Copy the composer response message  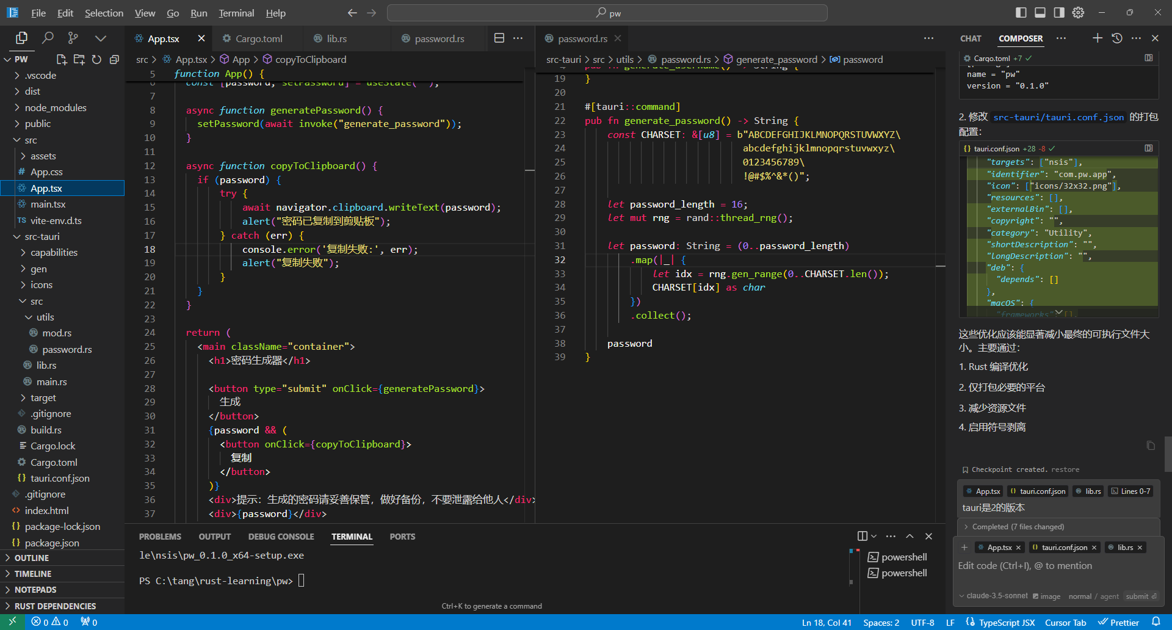[x=1151, y=446]
